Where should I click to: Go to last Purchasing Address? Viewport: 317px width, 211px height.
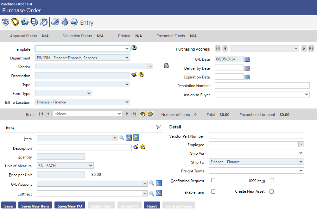pyautogui.click(x=311, y=48)
